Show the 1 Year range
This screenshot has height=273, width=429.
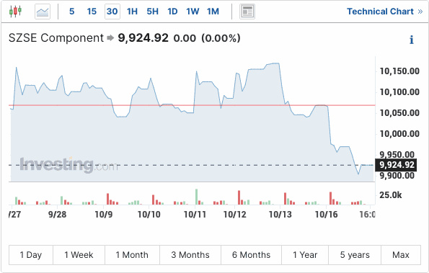point(305,255)
